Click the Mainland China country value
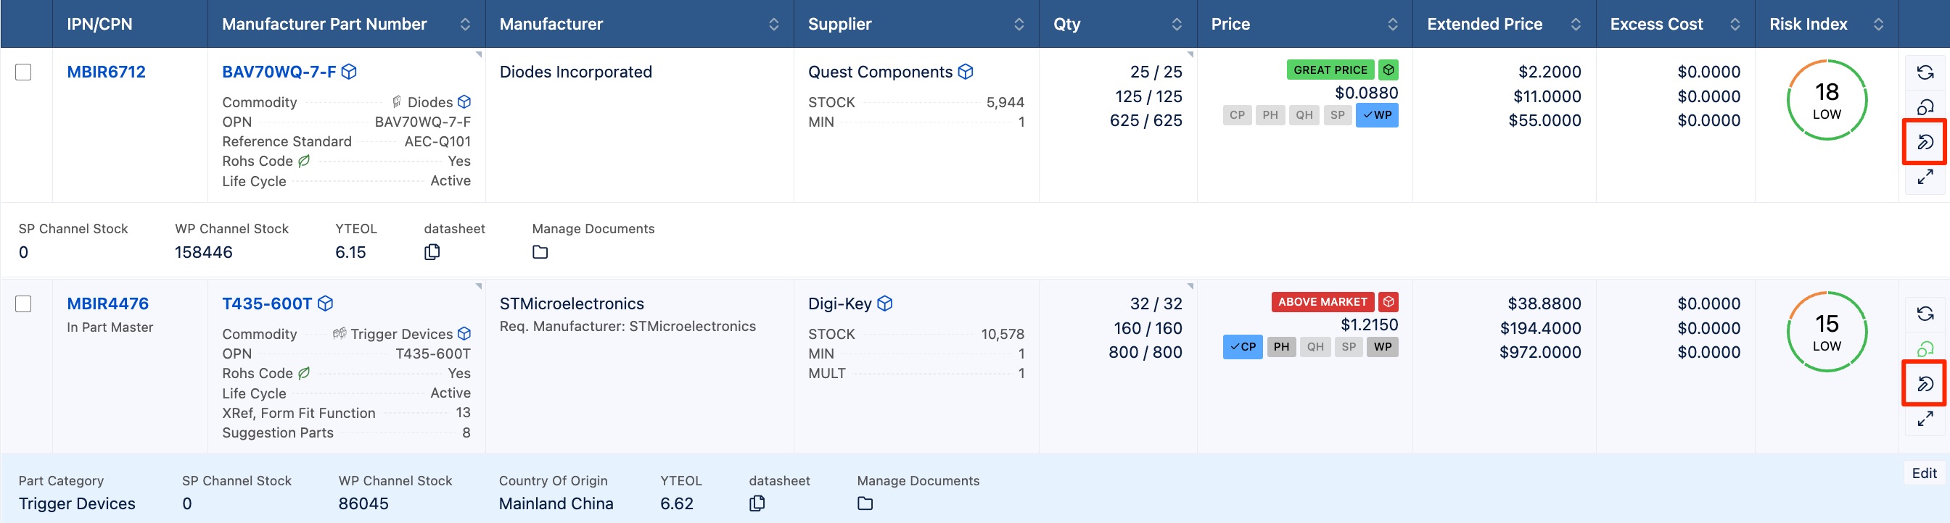1950x523 pixels. (x=556, y=503)
